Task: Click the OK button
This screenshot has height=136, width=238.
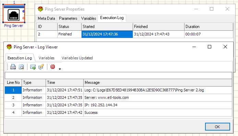Action: click(x=217, y=127)
